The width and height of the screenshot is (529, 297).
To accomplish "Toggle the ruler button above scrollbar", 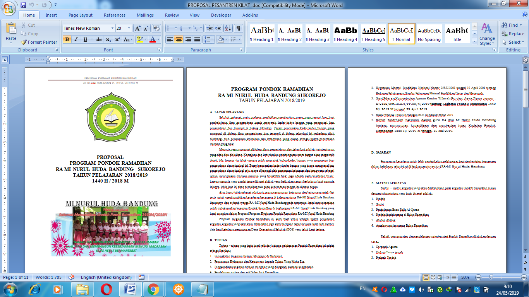I will point(525,60).
